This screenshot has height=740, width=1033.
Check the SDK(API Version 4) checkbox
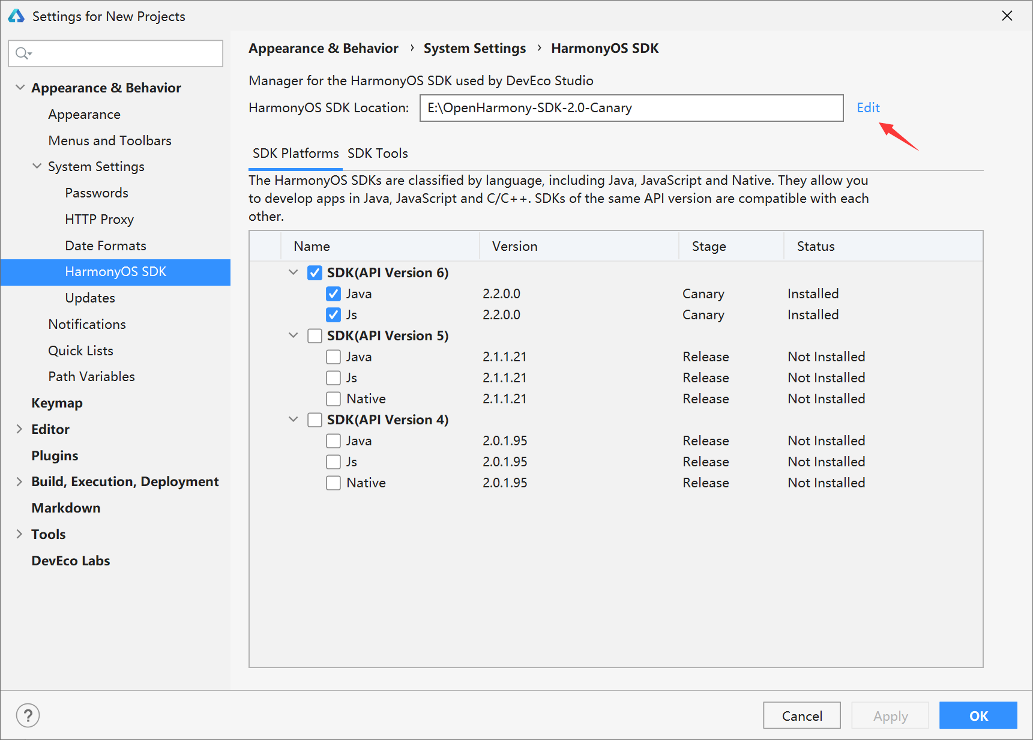[x=315, y=420]
